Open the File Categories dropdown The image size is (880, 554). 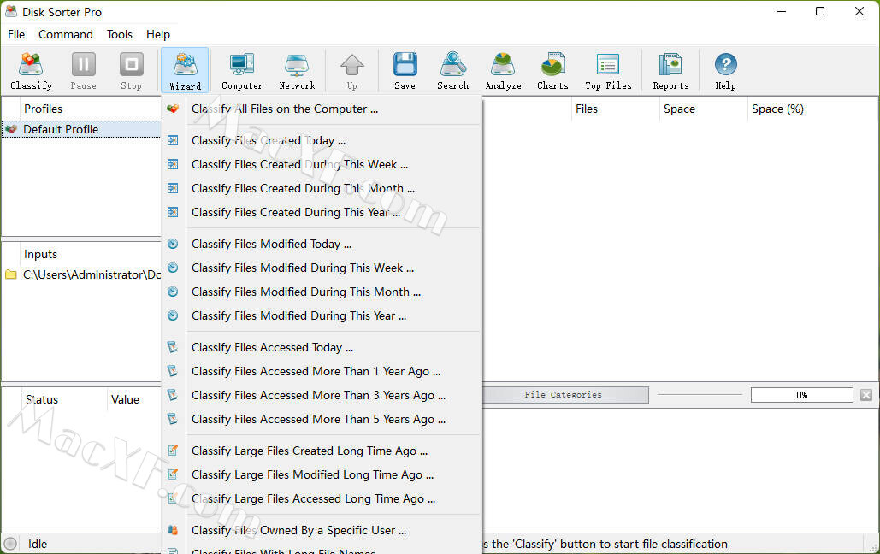click(x=564, y=395)
